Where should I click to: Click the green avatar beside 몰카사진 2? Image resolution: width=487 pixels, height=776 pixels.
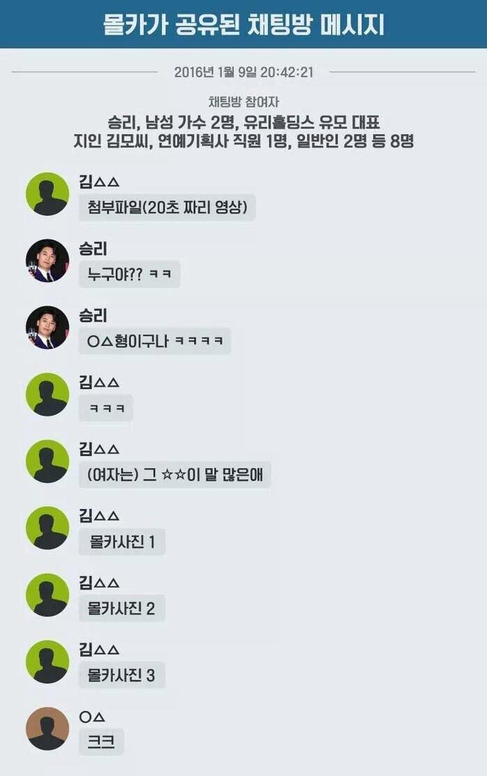[x=47, y=595]
